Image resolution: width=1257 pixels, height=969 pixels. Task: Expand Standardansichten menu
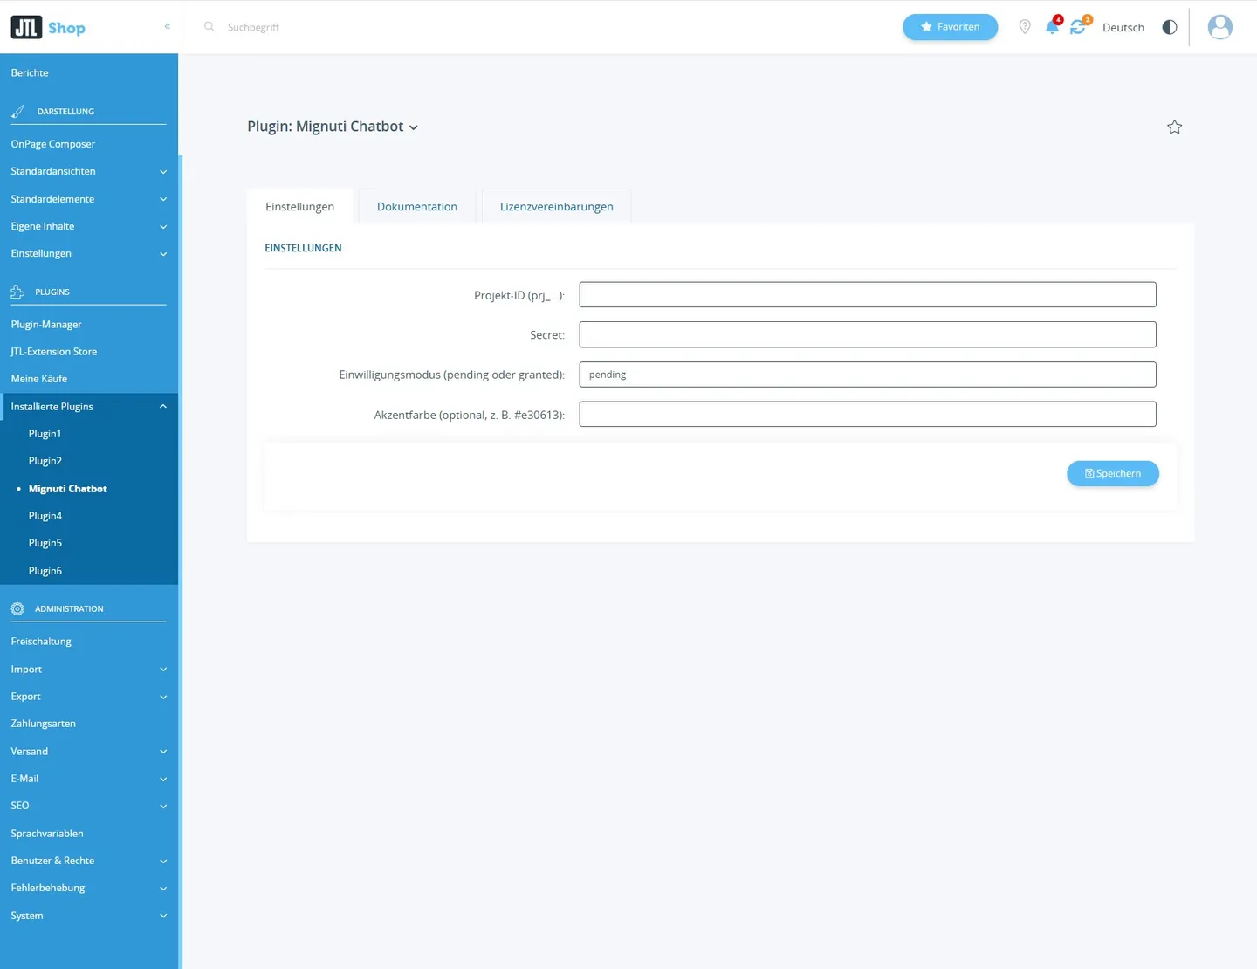click(x=89, y=171)
